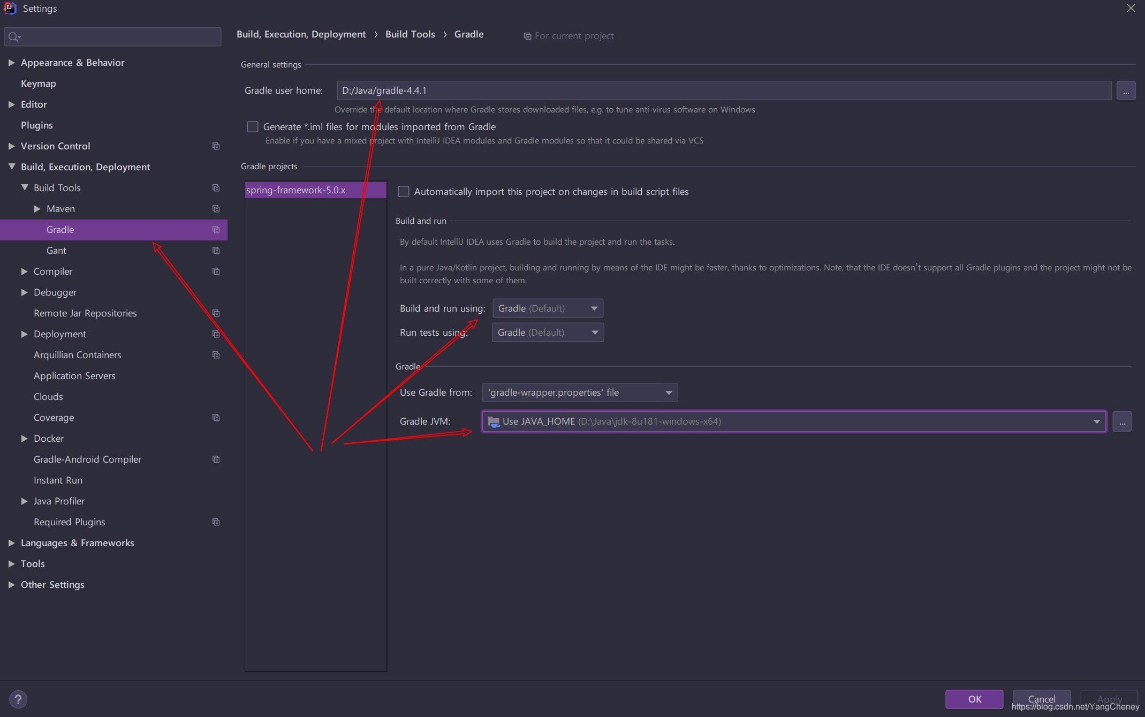
Task: Select Build Tools menu item
Action: [x=57, y=187]
